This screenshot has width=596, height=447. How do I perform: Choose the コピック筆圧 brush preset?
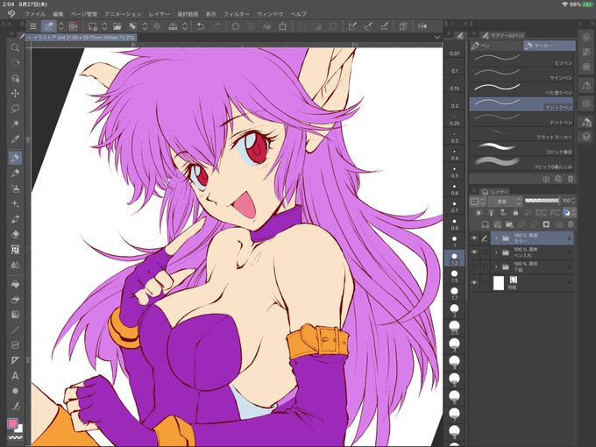point(521,149)
